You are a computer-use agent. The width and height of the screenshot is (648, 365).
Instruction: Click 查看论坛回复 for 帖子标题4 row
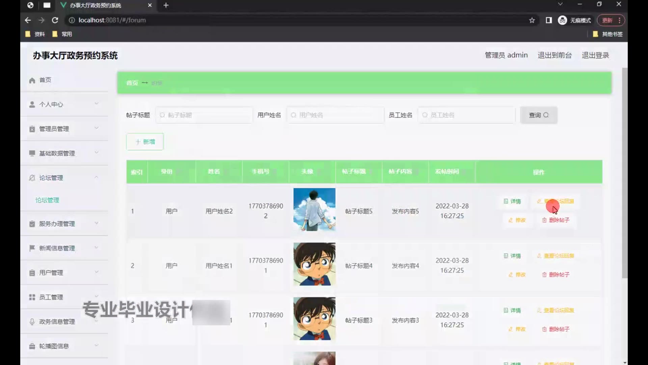[556, 256]
